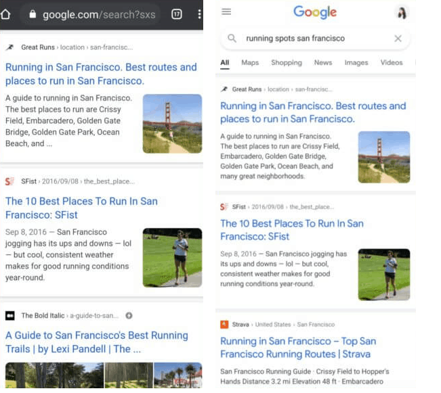The height and width of the screenshot is (393, 441).
Task: Click 'Great Runs › location' breadcrumb in right screenshot
Action: (282, 89)
